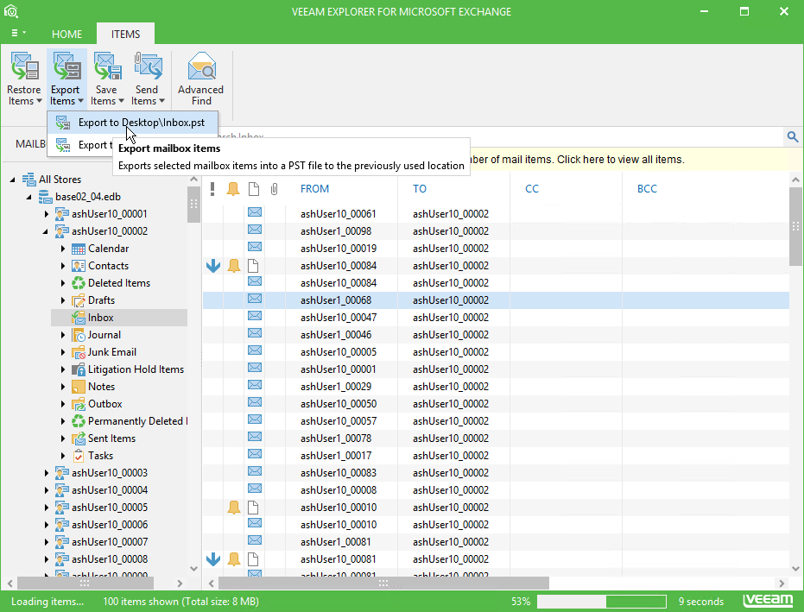Sort messages by the BCC column
The height and width of the screenshot is (612, 804).
tap(647, 189)
